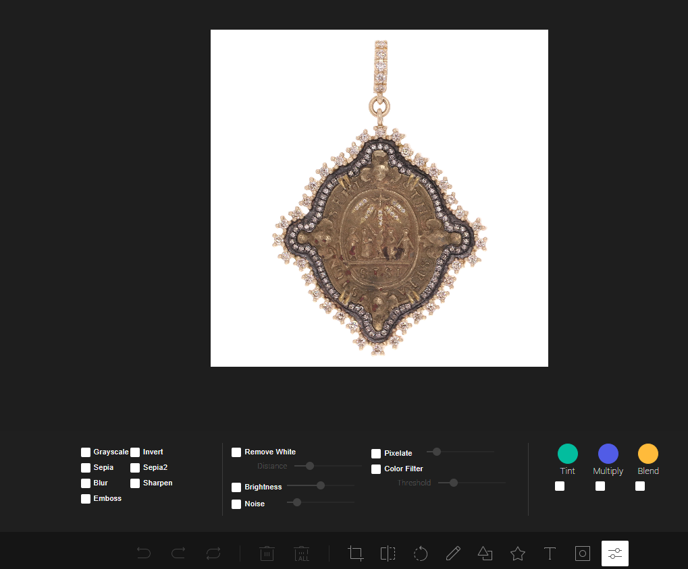
Task: Click the Remove White label
Action: (x=270, y=452)
